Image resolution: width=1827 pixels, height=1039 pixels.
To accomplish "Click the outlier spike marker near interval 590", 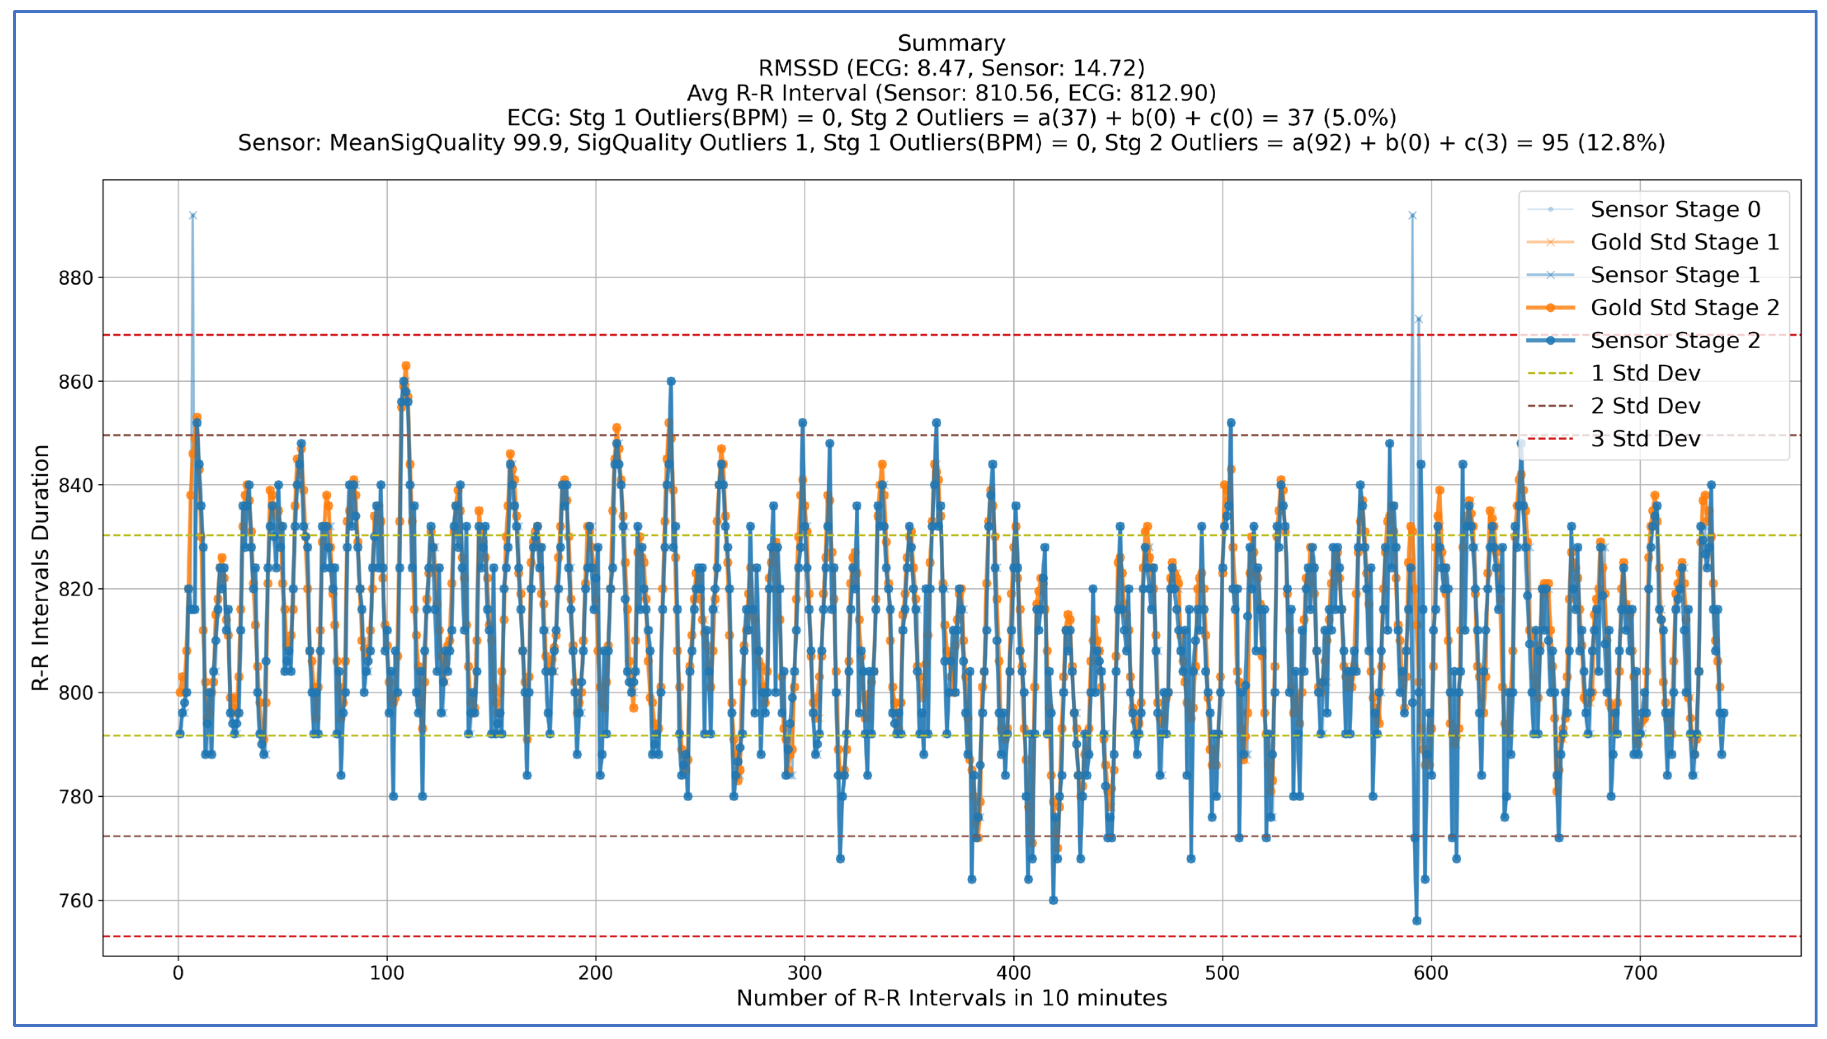I will click(1412, 216).
